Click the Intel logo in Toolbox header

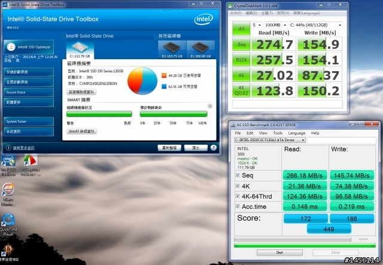[x=203, y=19]
